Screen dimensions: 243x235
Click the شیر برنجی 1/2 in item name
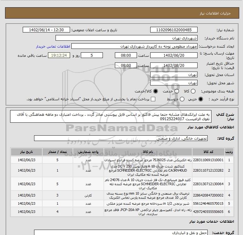tap(148, 203)
